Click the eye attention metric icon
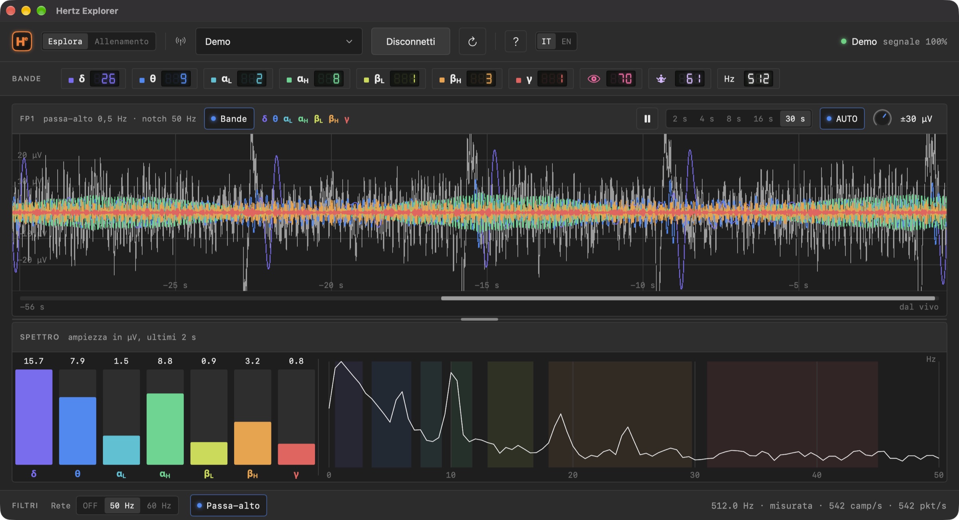This screenshot has width=959, height=520. click(x=593, y=79)
